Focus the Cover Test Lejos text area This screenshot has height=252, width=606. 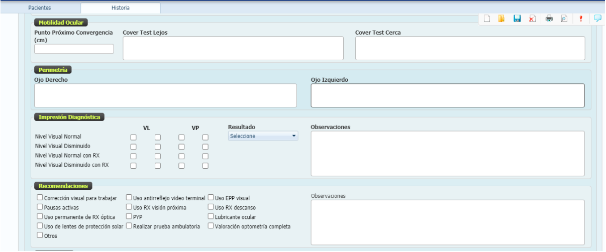coord(233,49)
